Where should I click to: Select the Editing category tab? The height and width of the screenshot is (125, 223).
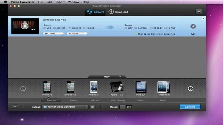74,100
